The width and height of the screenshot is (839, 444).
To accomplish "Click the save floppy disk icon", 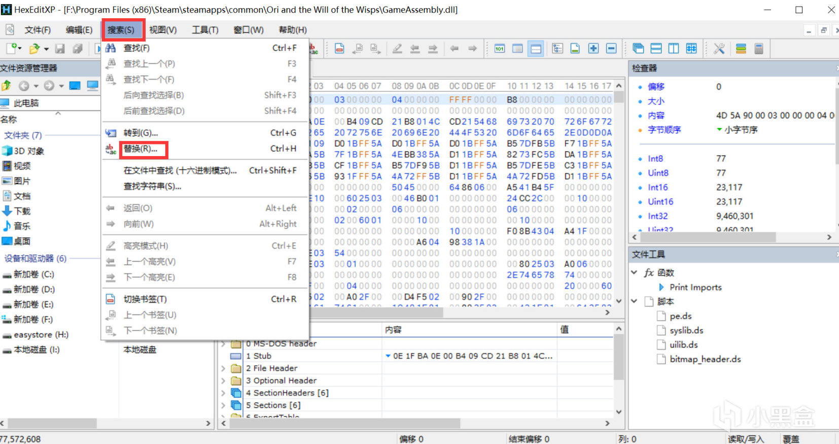I will coord(60,49).
